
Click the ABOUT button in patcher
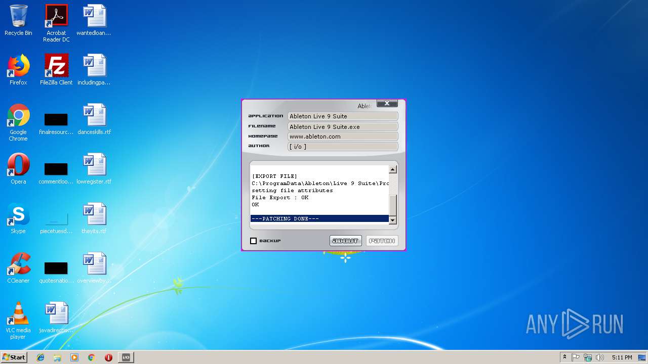click(x=346, y=241)
